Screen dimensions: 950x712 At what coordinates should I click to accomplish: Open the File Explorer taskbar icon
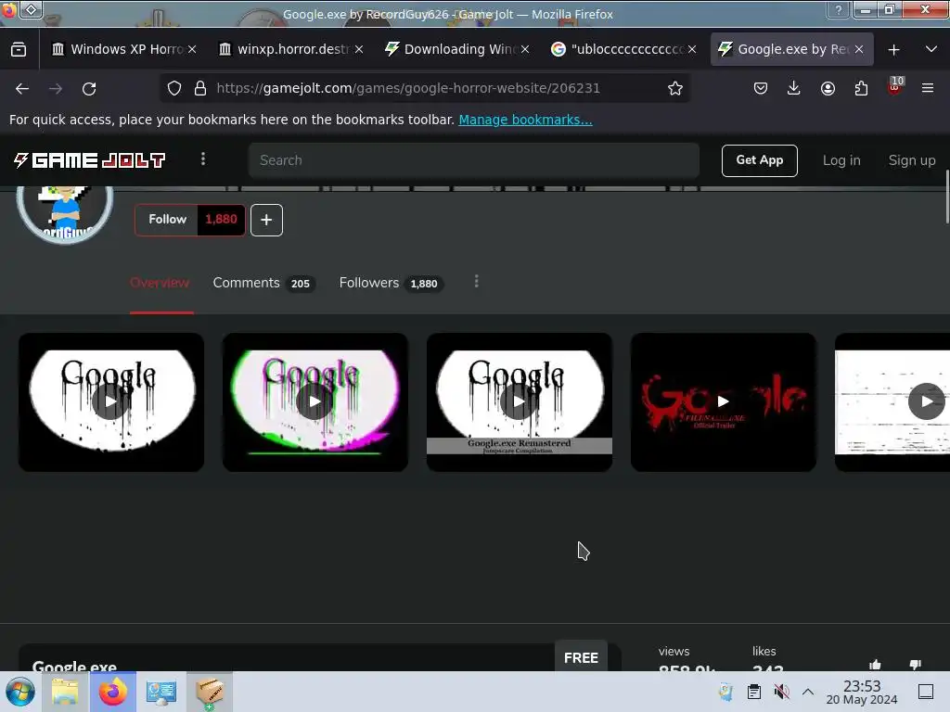(65, 692)
